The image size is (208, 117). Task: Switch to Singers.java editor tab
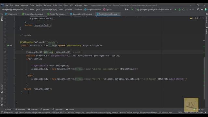pos(12,14)
